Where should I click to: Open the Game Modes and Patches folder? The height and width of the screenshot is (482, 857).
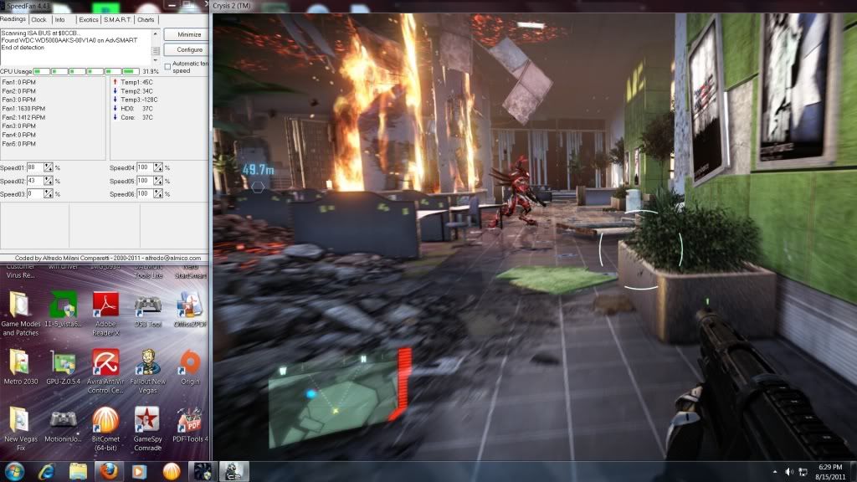click(x=21, y=313)
